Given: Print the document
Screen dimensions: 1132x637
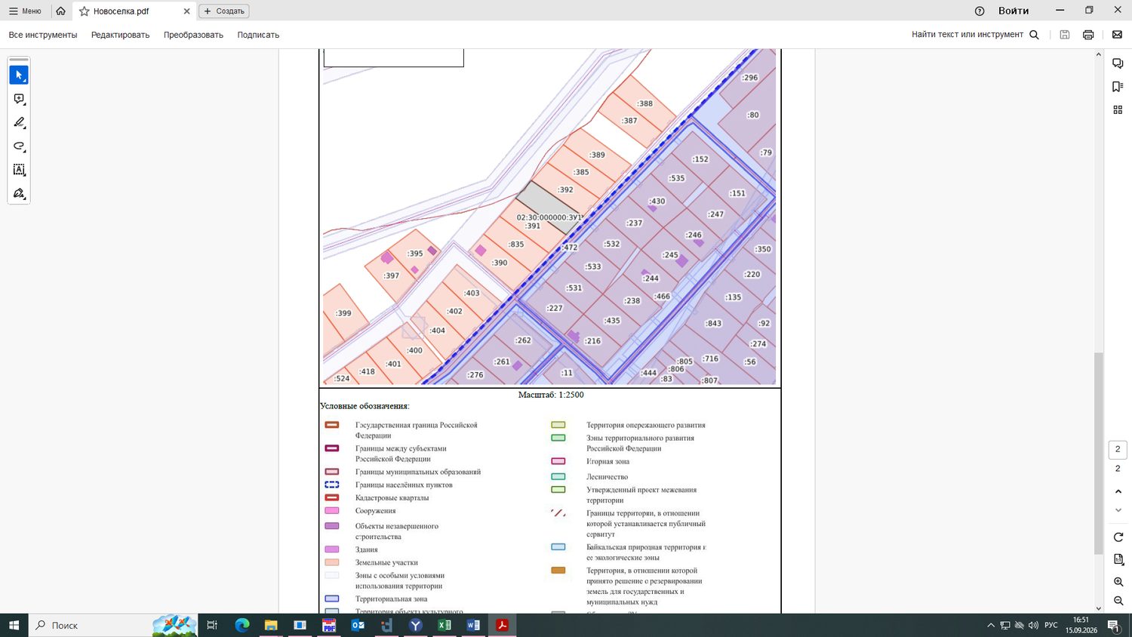Looking at the screenshot, I should [x=1088, y=35].
